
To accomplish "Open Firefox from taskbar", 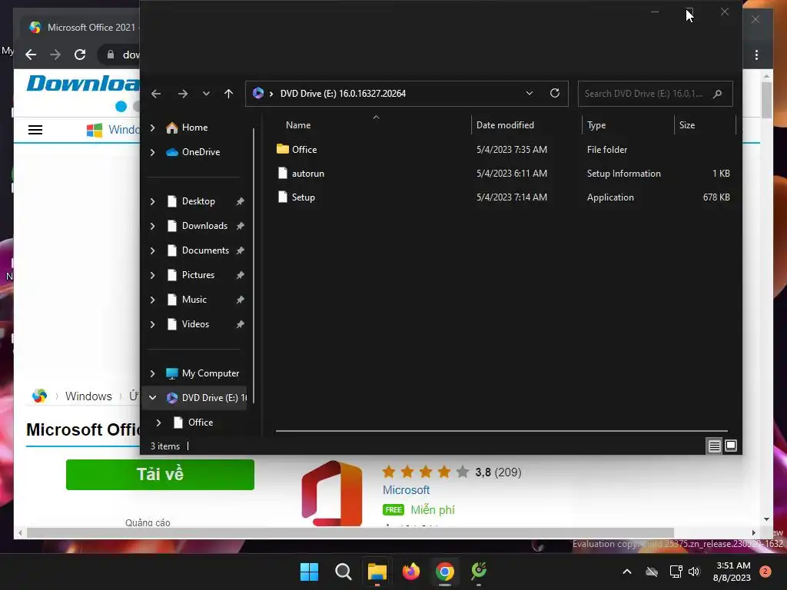I will pyautogui.click(x=411, y=572).
